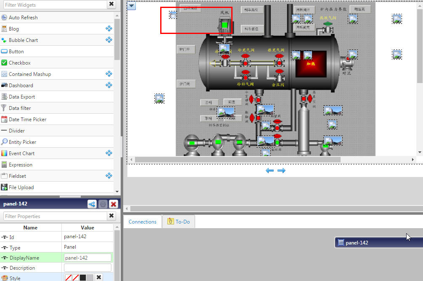Click the blue left arrow below canvas
This screenshot has width=423, height=281.
tap(270, 170)
